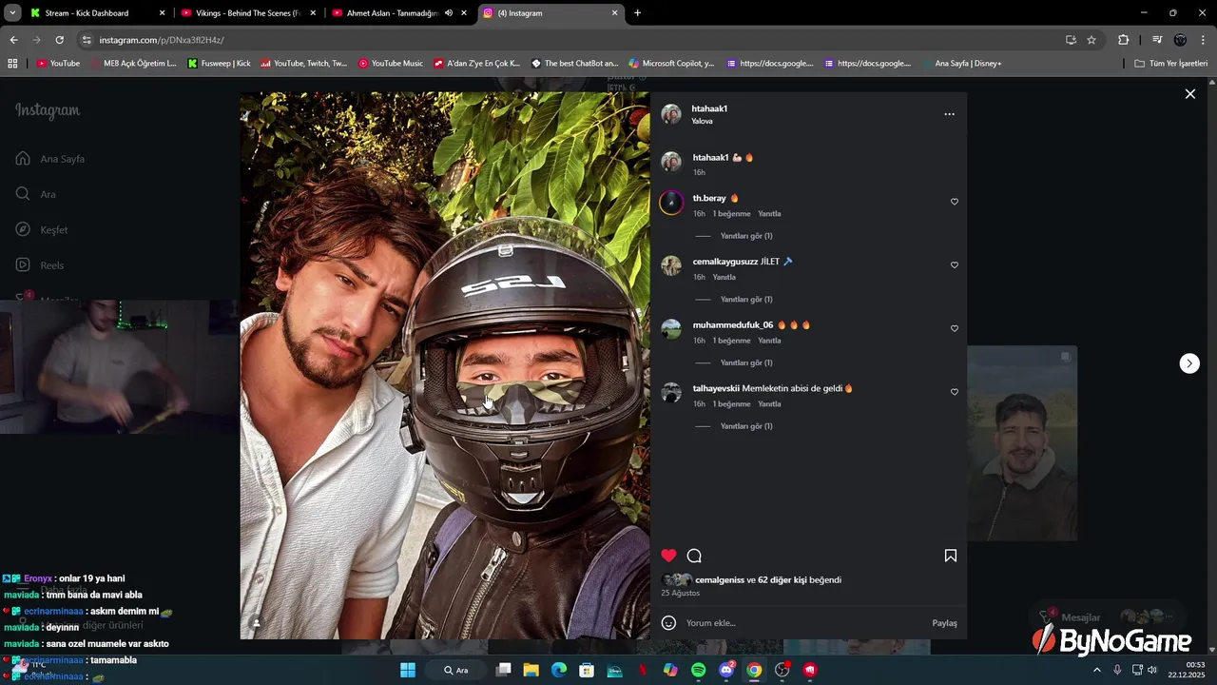This screenshot has width=1217, height=685.
Task: Open Tüm Yer İşaretleri bookmarks folder
Action: click(x=1171, y=64)
